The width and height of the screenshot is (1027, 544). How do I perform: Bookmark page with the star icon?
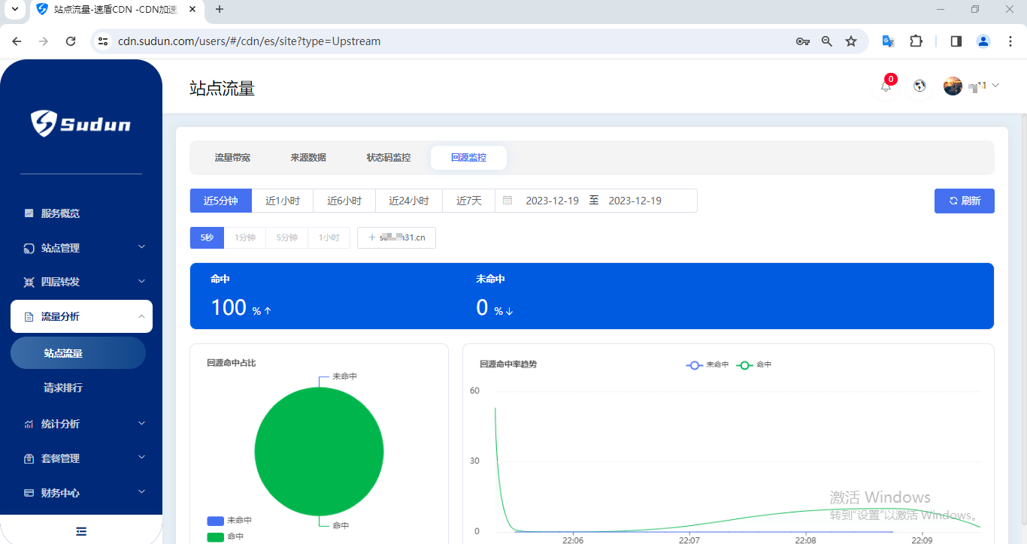point(851,41)
